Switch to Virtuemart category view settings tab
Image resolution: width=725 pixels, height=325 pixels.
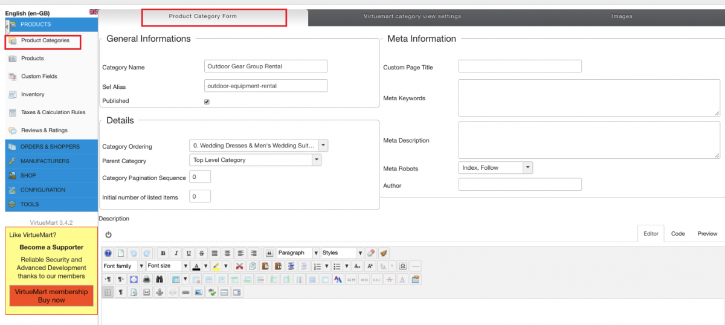pos(412,17)
